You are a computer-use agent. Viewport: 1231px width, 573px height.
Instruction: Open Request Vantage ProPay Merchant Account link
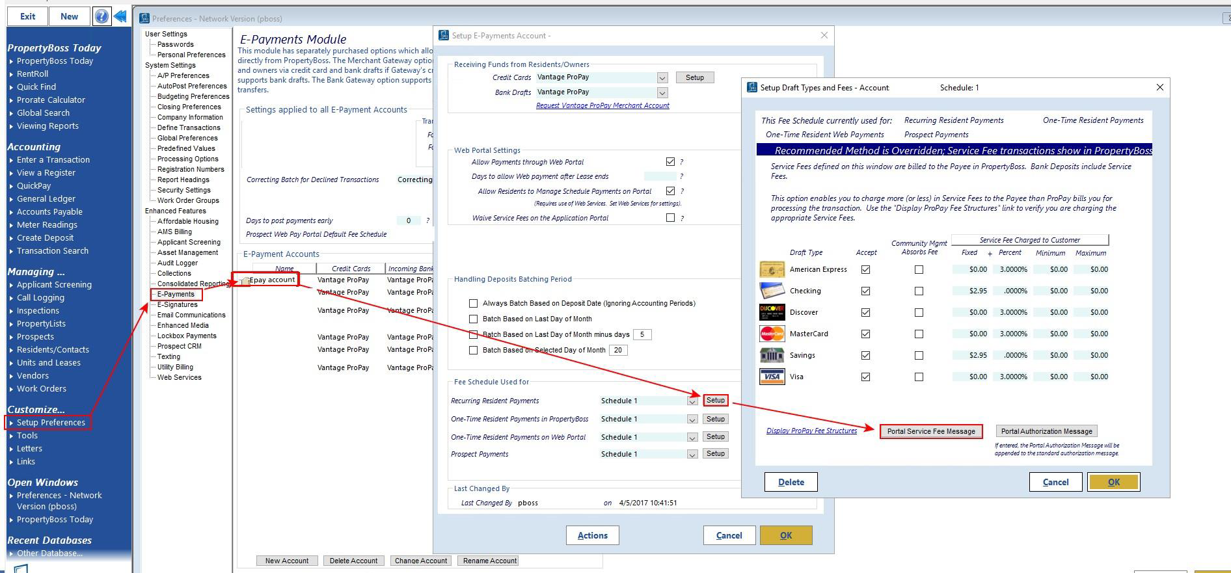[602, 105]
